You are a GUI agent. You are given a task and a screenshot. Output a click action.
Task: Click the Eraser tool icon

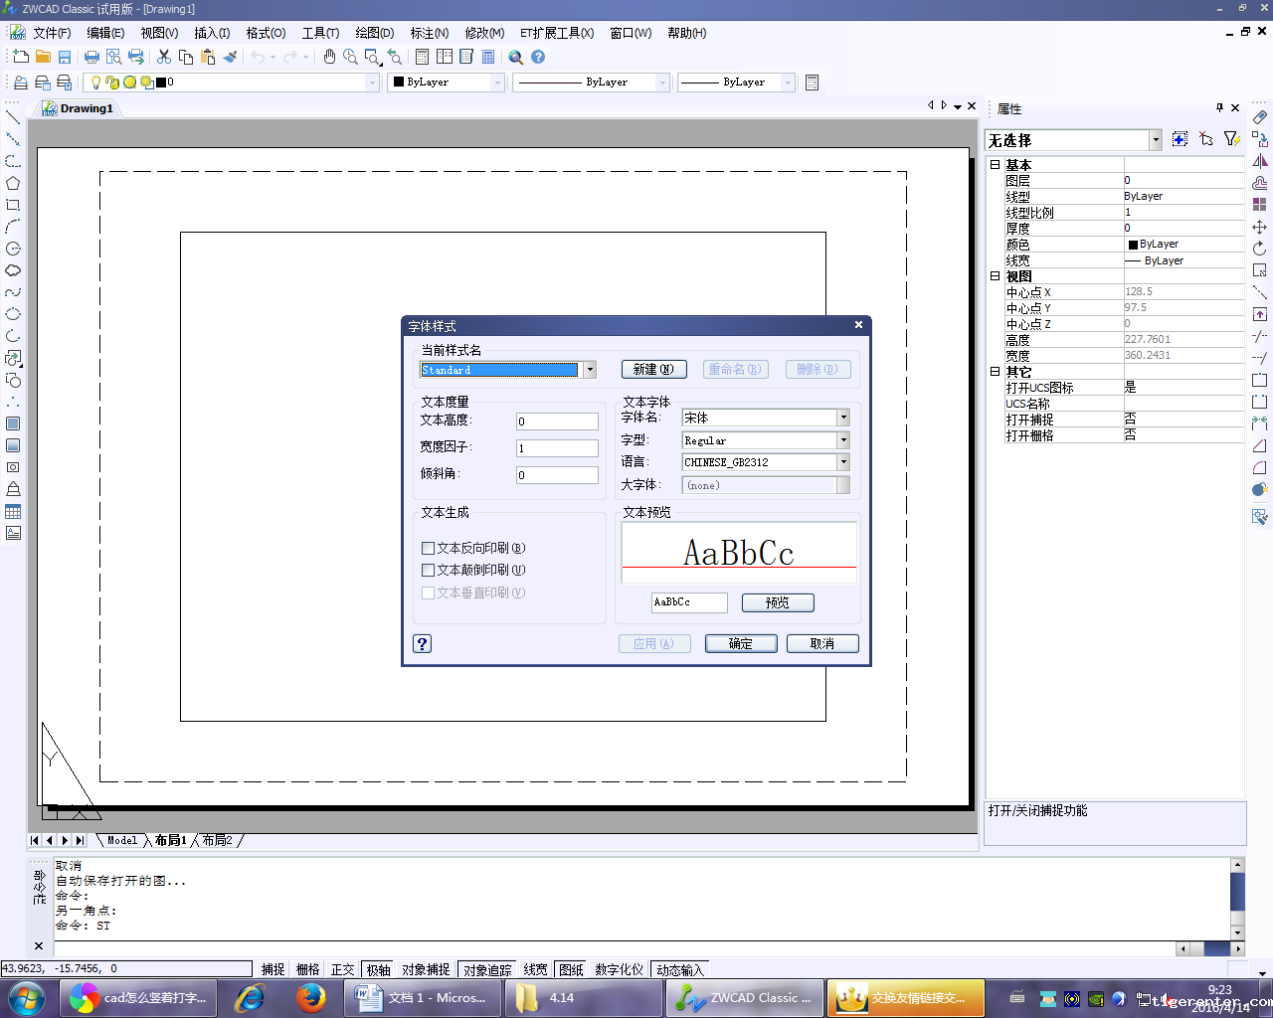(1259, 116)
